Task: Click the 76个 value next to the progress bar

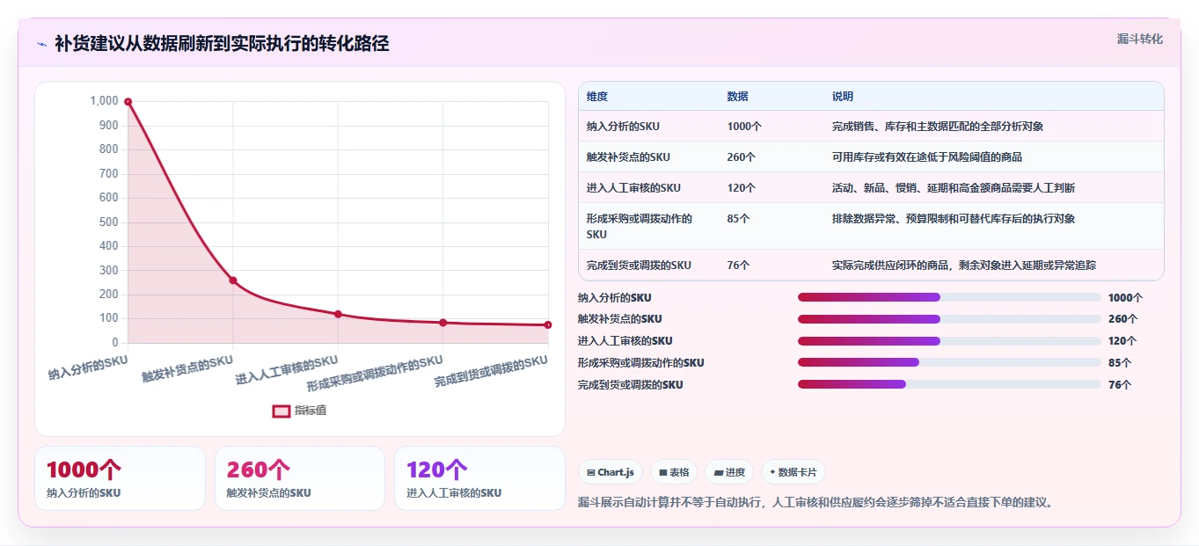Action: point(1120,384)
